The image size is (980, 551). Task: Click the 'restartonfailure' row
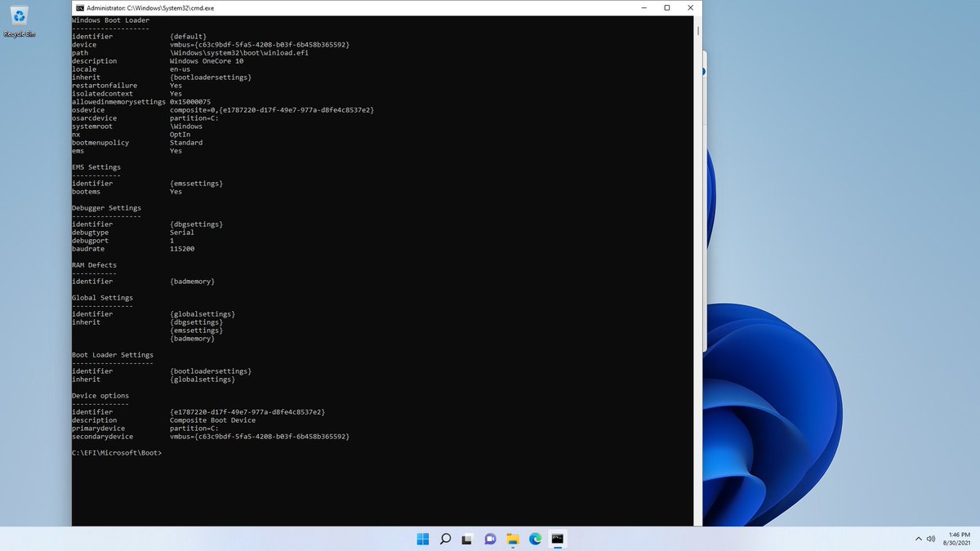click(x=127, y=85)
